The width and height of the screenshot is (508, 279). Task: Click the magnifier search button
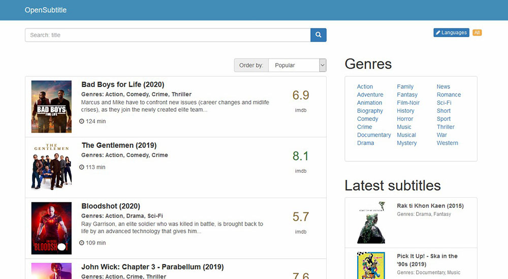[318, 35]
